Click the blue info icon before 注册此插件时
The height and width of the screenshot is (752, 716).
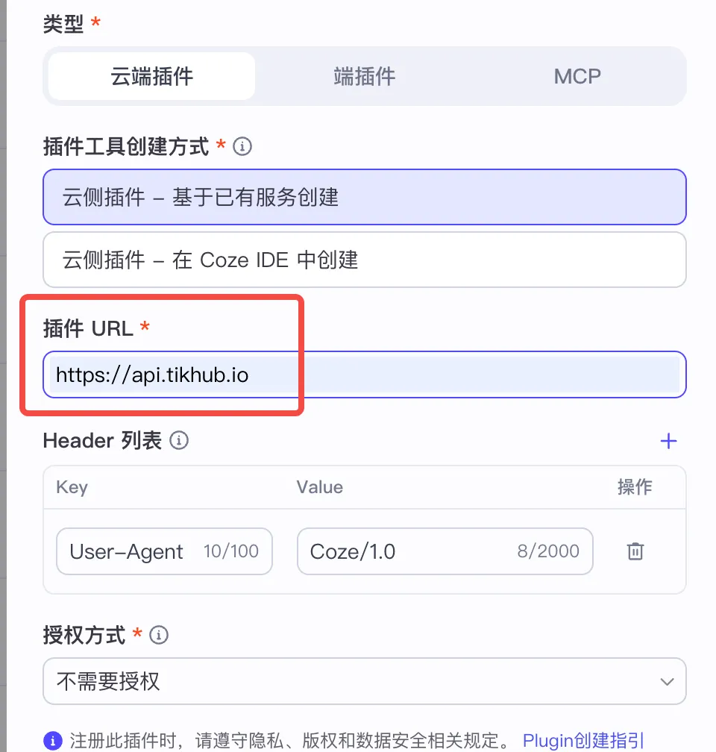tap(52, 741)
